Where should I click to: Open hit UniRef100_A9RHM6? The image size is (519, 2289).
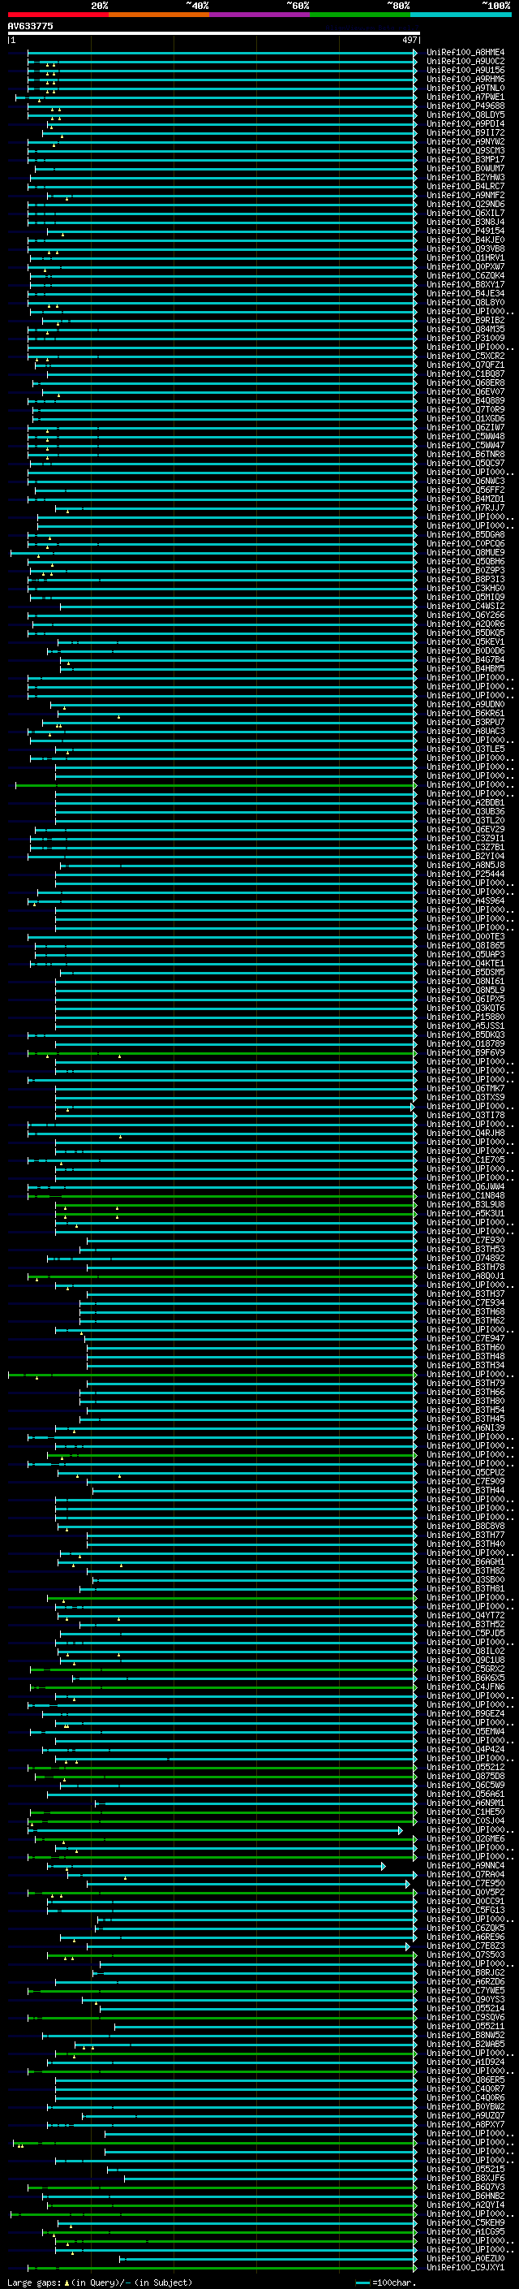click(x=465, y=79)
